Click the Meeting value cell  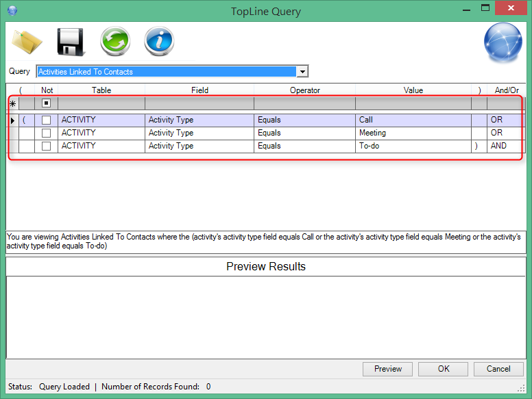413,133
